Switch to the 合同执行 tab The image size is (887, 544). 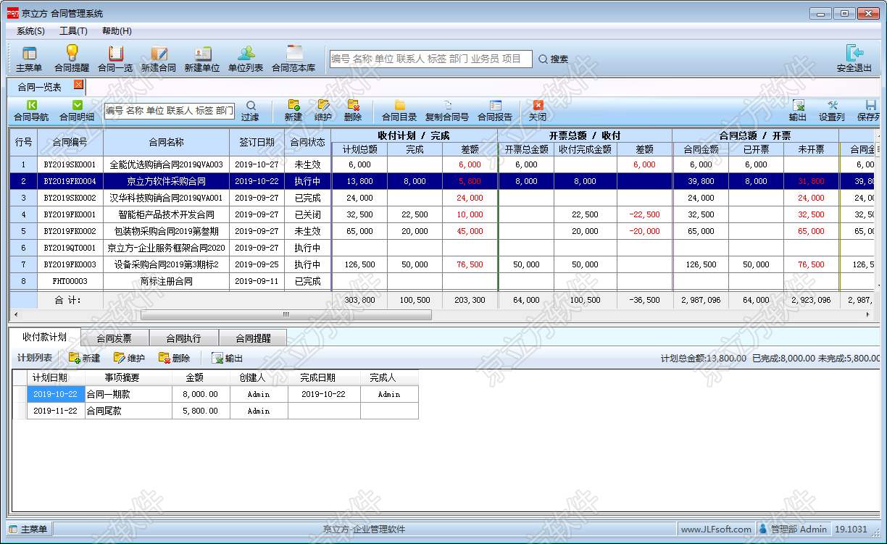click(183, 338)
